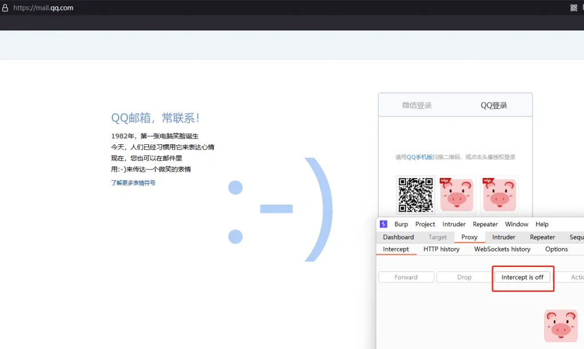Switch to the QQ登录 tab
584x349 pixels.
coord(494,105)
